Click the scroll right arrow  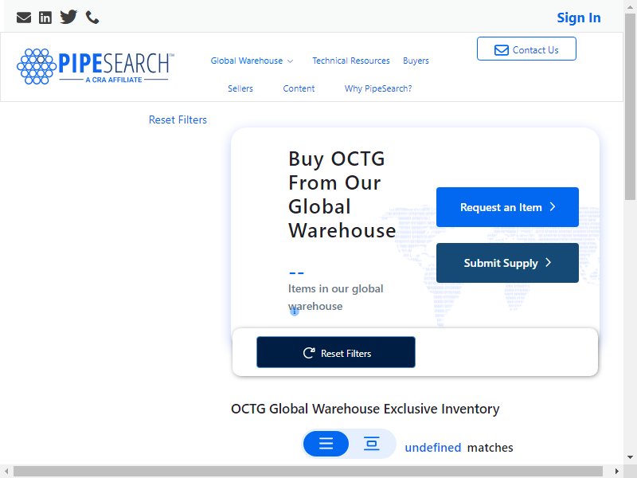coord(616,472)
